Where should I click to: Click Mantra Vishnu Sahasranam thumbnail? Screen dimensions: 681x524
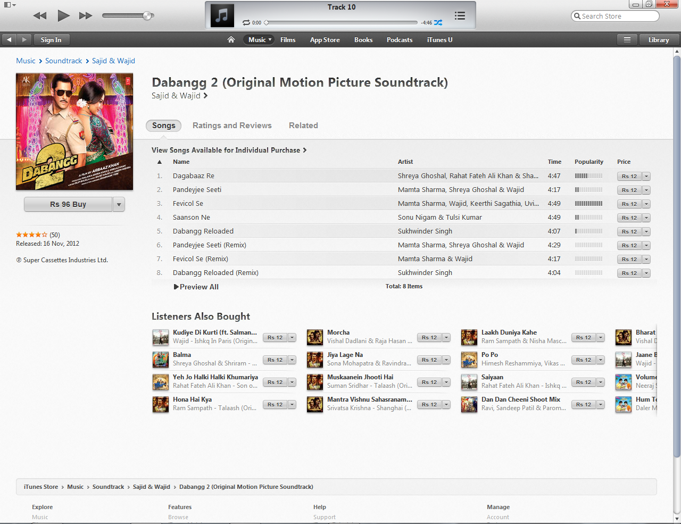(x=315, y=404)
